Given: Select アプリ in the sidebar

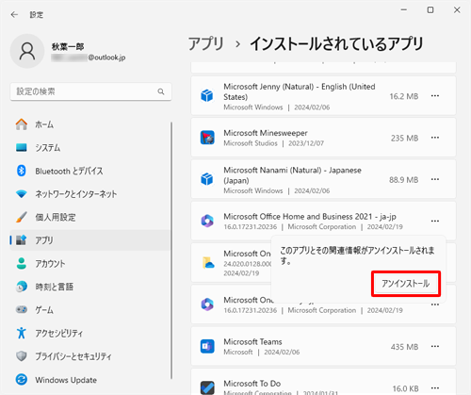Looking at the screenshot, I should point(90,240).
